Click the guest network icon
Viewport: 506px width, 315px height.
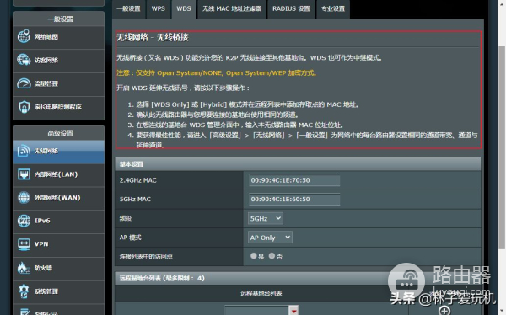24,60
